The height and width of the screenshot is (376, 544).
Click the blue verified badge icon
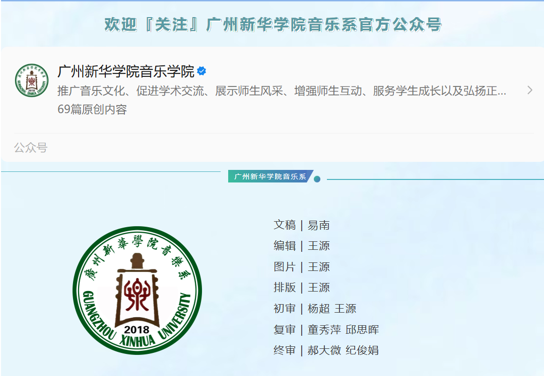click(201, 71)
